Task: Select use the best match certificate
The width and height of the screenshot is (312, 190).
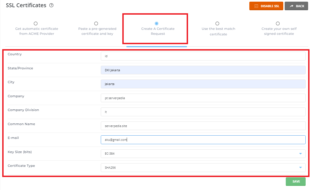Action: click(217, 24)
